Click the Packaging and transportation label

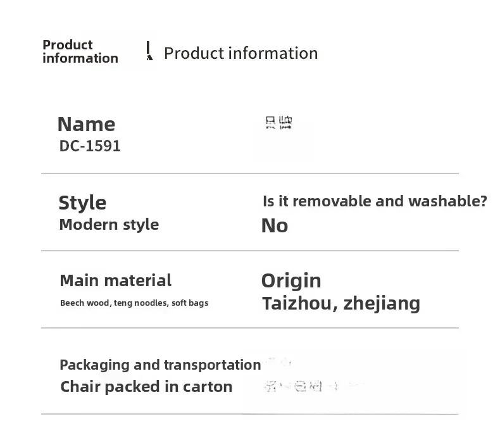[x=160, y=365]
